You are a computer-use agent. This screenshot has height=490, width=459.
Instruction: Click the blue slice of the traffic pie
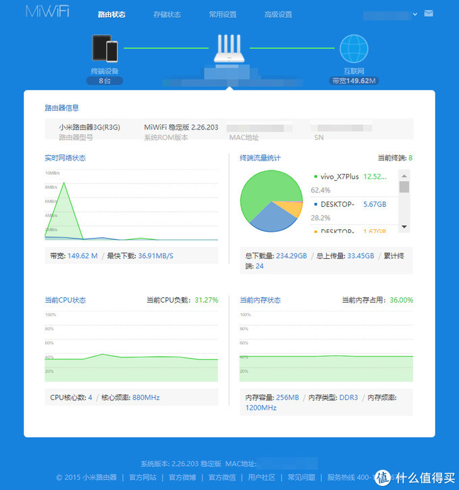click(x=271, y=219)
